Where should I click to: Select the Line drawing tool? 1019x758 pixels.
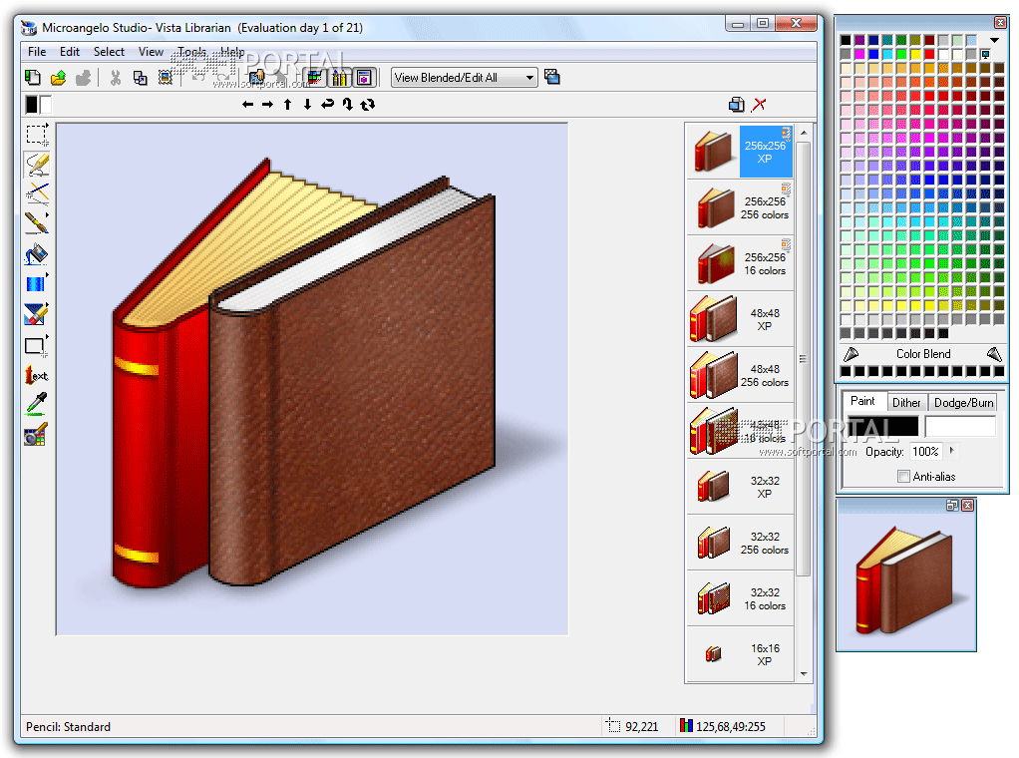(36, 193)
